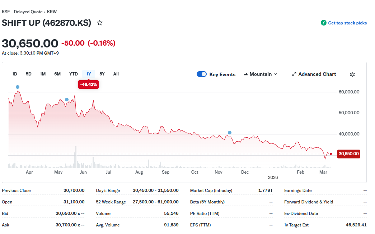Show the All time range

click(116, 74)
